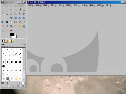
Task: Open the brushes panel configuration menu button
Action: coord(24,44)
